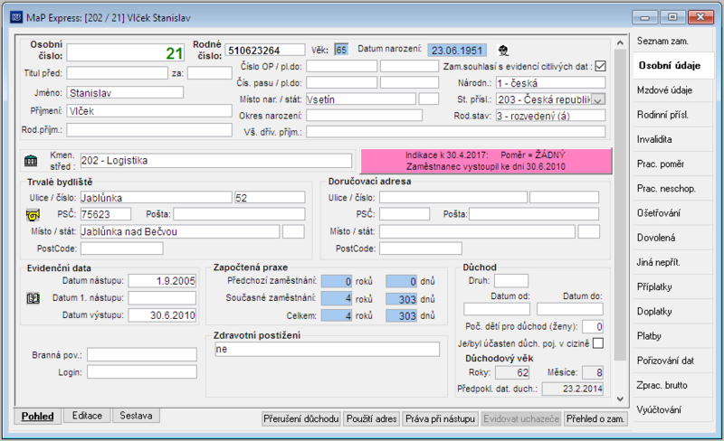
Task: Open the Platby section
Action: pyautogui.click(x=672, y=336)
